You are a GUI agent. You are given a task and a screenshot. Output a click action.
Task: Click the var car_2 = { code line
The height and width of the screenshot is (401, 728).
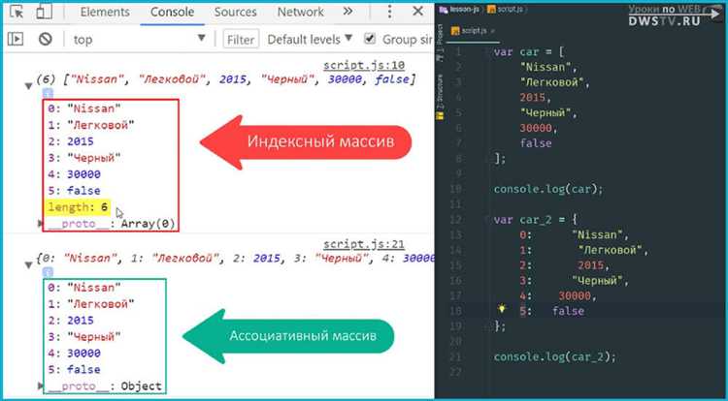click(535, 219)
